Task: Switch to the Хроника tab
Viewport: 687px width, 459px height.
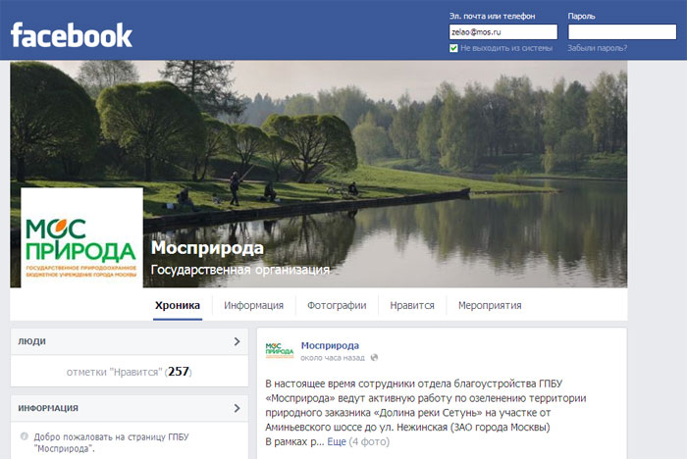Action: [178, 305]
